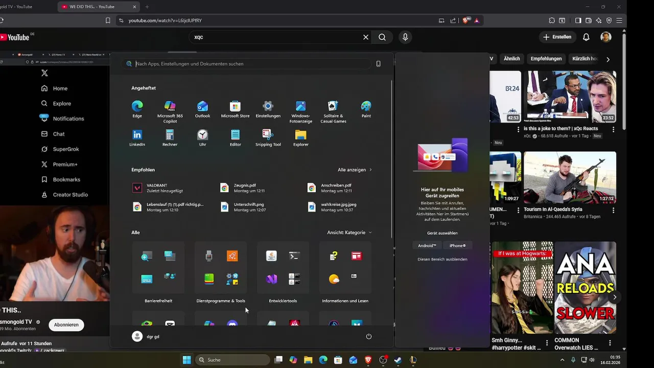Click the YouTube search magnifier button
654x368 pixels.
click(382, 37)
